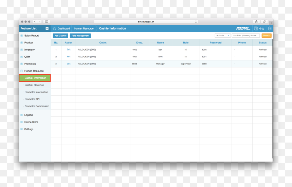Viewport: 292px width, 187px height.
Task: Open the settings gear in header
Action: [270, 29]
